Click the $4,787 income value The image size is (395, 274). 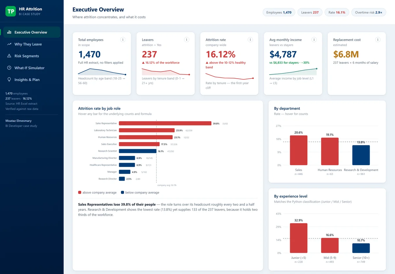click(283, 54)
